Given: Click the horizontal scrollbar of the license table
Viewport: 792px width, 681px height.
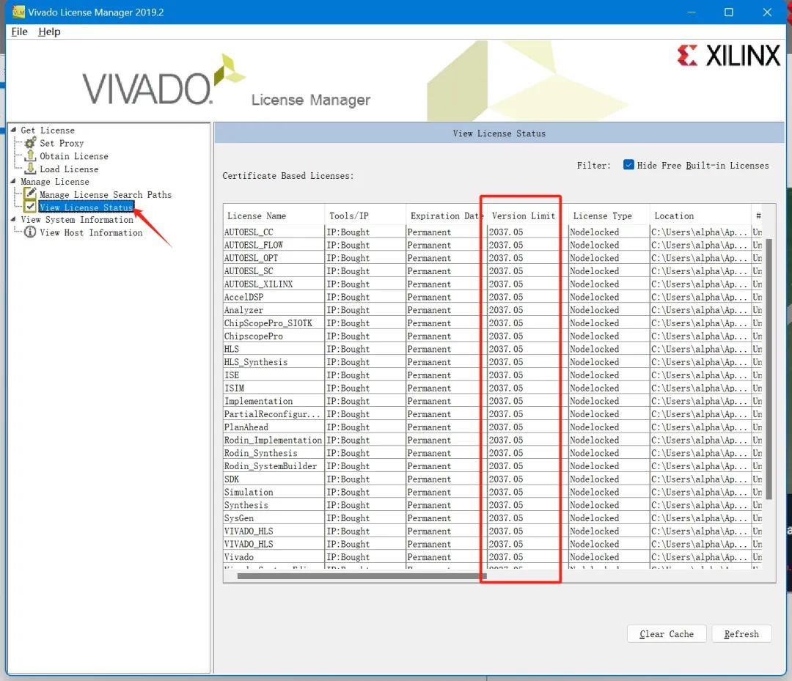Looking at the screenshot, I should point(362,576).
